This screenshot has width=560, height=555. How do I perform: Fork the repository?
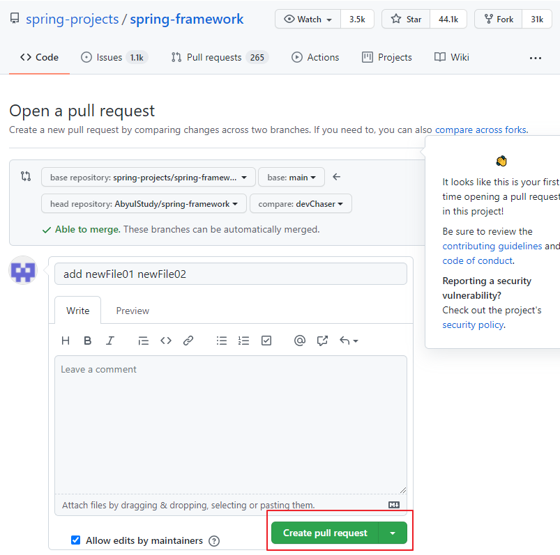tap(499, 19)
